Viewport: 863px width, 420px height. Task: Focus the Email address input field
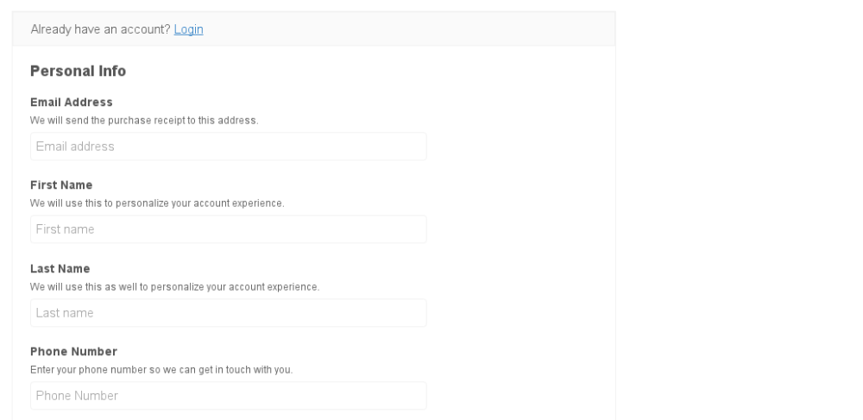pos(228,147)
